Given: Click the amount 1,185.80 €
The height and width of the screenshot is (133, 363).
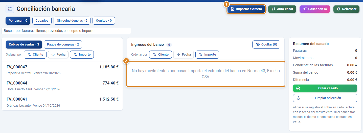Looking at the screenshot, I should point(109,67).
